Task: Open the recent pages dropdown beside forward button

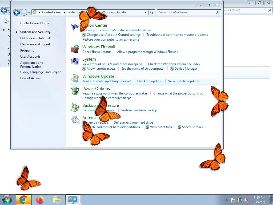Action: coord(29,12)
